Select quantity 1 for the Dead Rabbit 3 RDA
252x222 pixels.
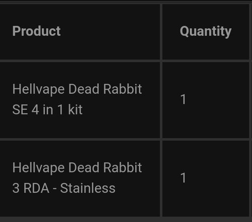coord(183,178)
